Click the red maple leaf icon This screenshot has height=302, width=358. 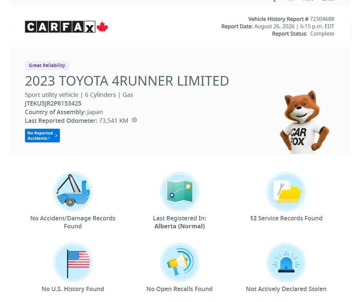tap(102, 27)
